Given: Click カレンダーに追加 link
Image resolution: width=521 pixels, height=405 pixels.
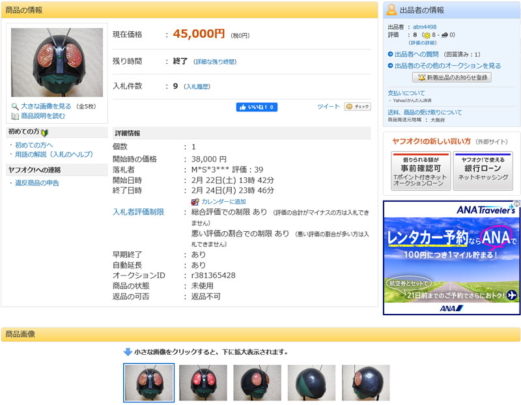Looking at the screenshot, I should coord(223,202).
